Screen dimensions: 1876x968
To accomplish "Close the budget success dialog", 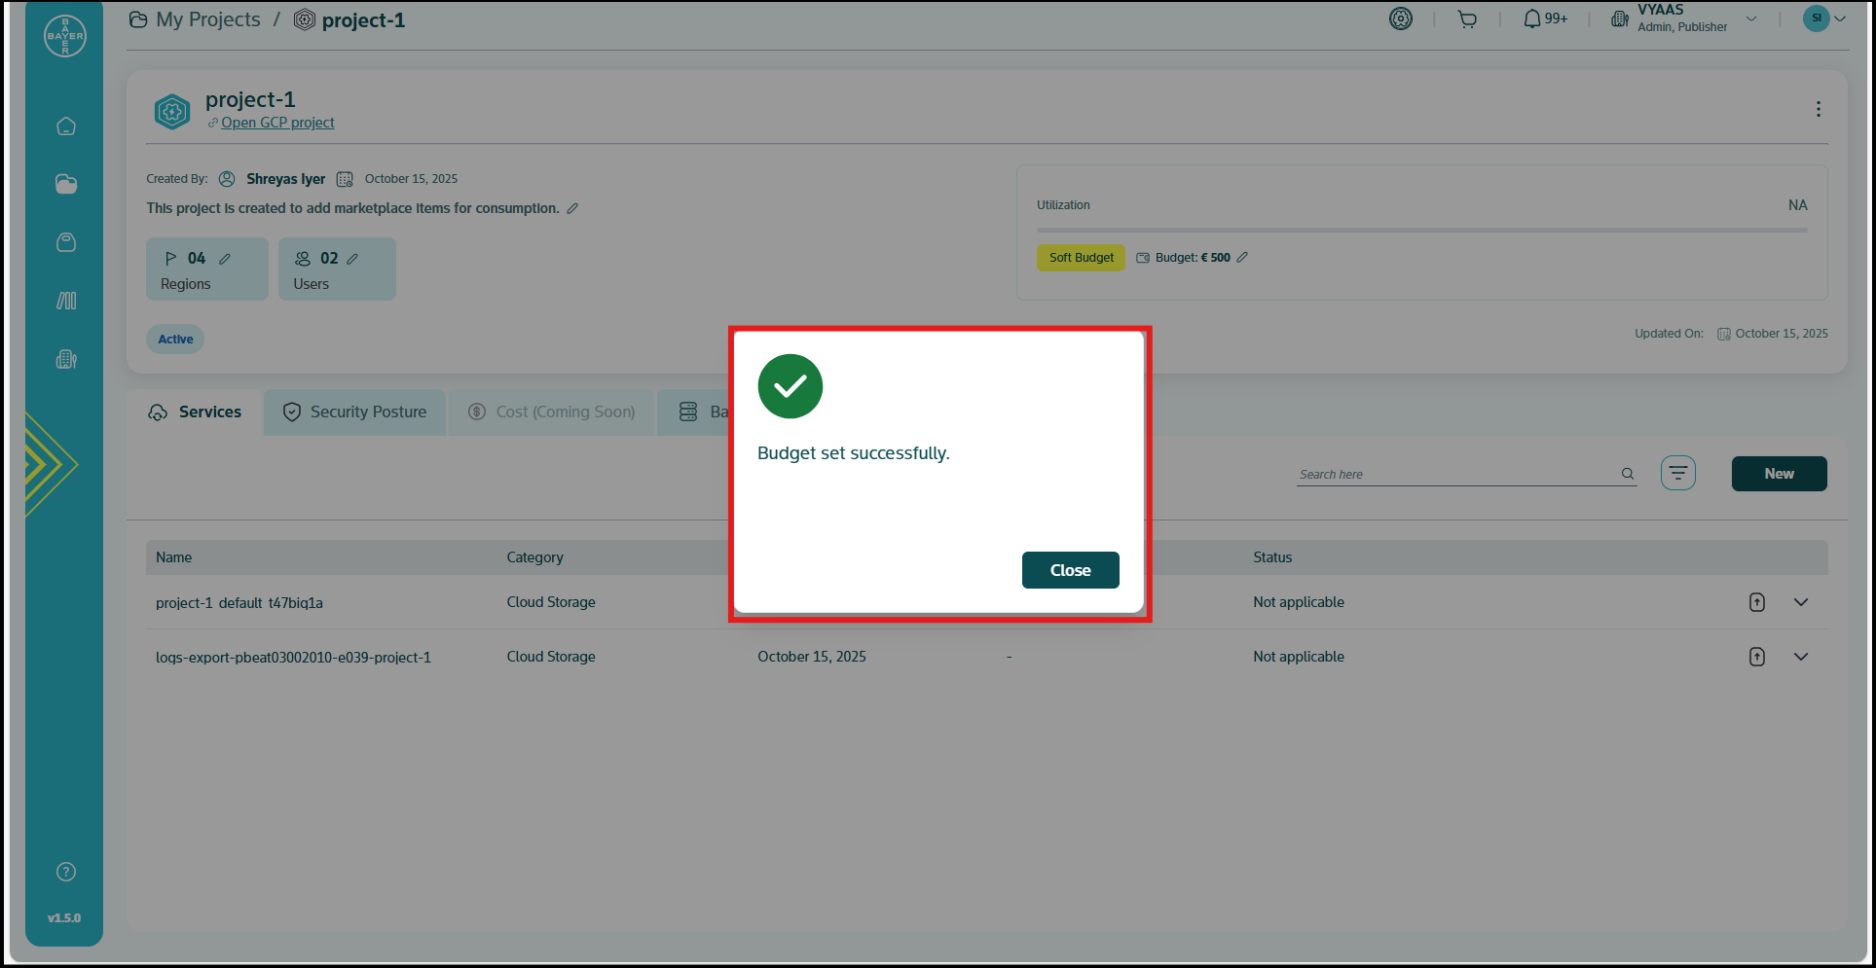I will pyautogui.click(x=1069, y=570).
